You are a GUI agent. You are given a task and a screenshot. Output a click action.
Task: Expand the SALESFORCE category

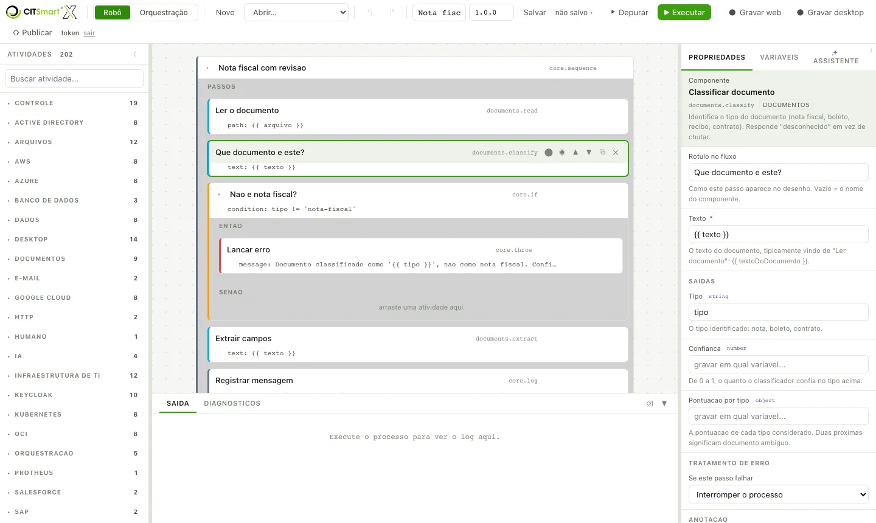[73, 493]
